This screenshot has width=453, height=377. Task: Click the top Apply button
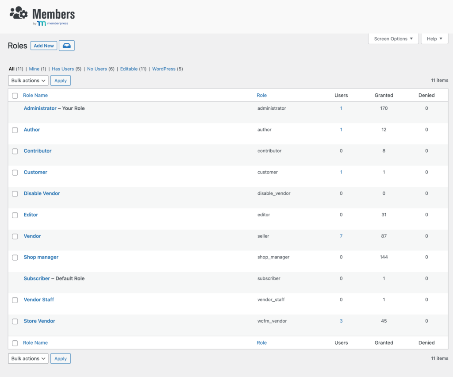(61, 81)
